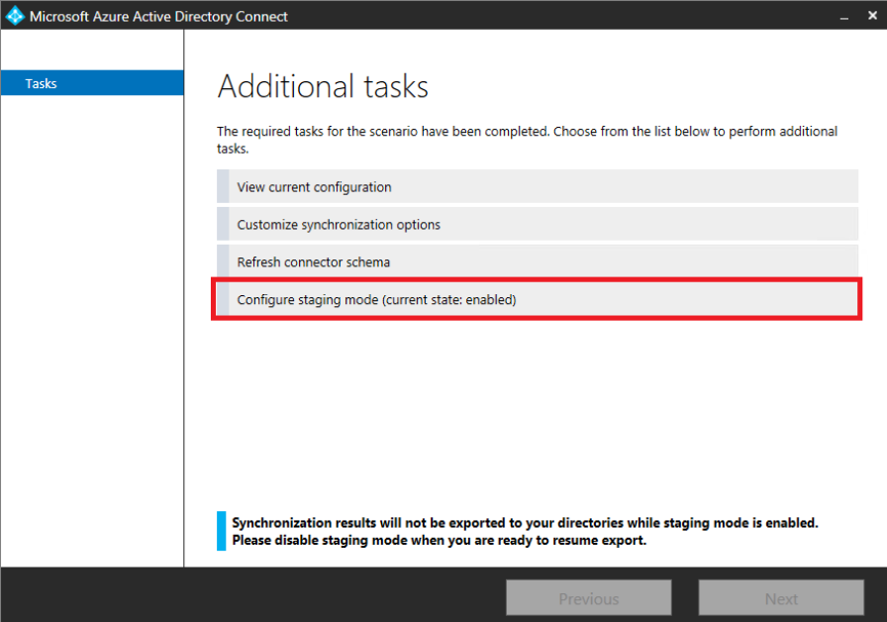Viewport: 887px width, 622px height.
Task: Click the 'required tasks for the scenario' description
Action: pyautogui.click(x=528, y=140)
